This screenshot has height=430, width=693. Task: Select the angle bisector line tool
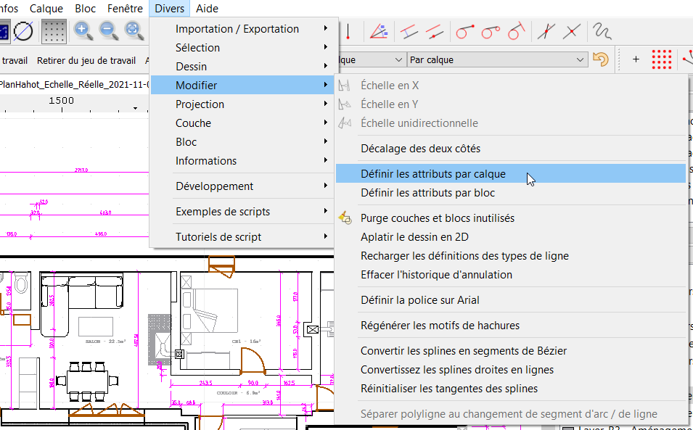pos(378,31)
